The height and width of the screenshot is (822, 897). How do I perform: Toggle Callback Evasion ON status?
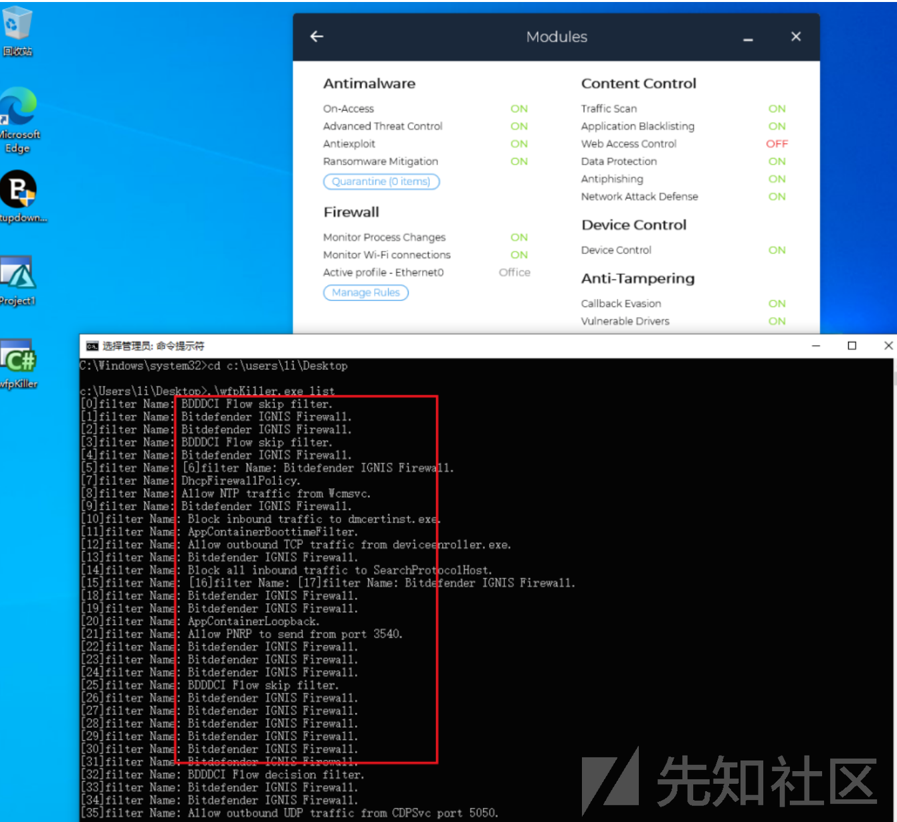(x=777, y=304)
